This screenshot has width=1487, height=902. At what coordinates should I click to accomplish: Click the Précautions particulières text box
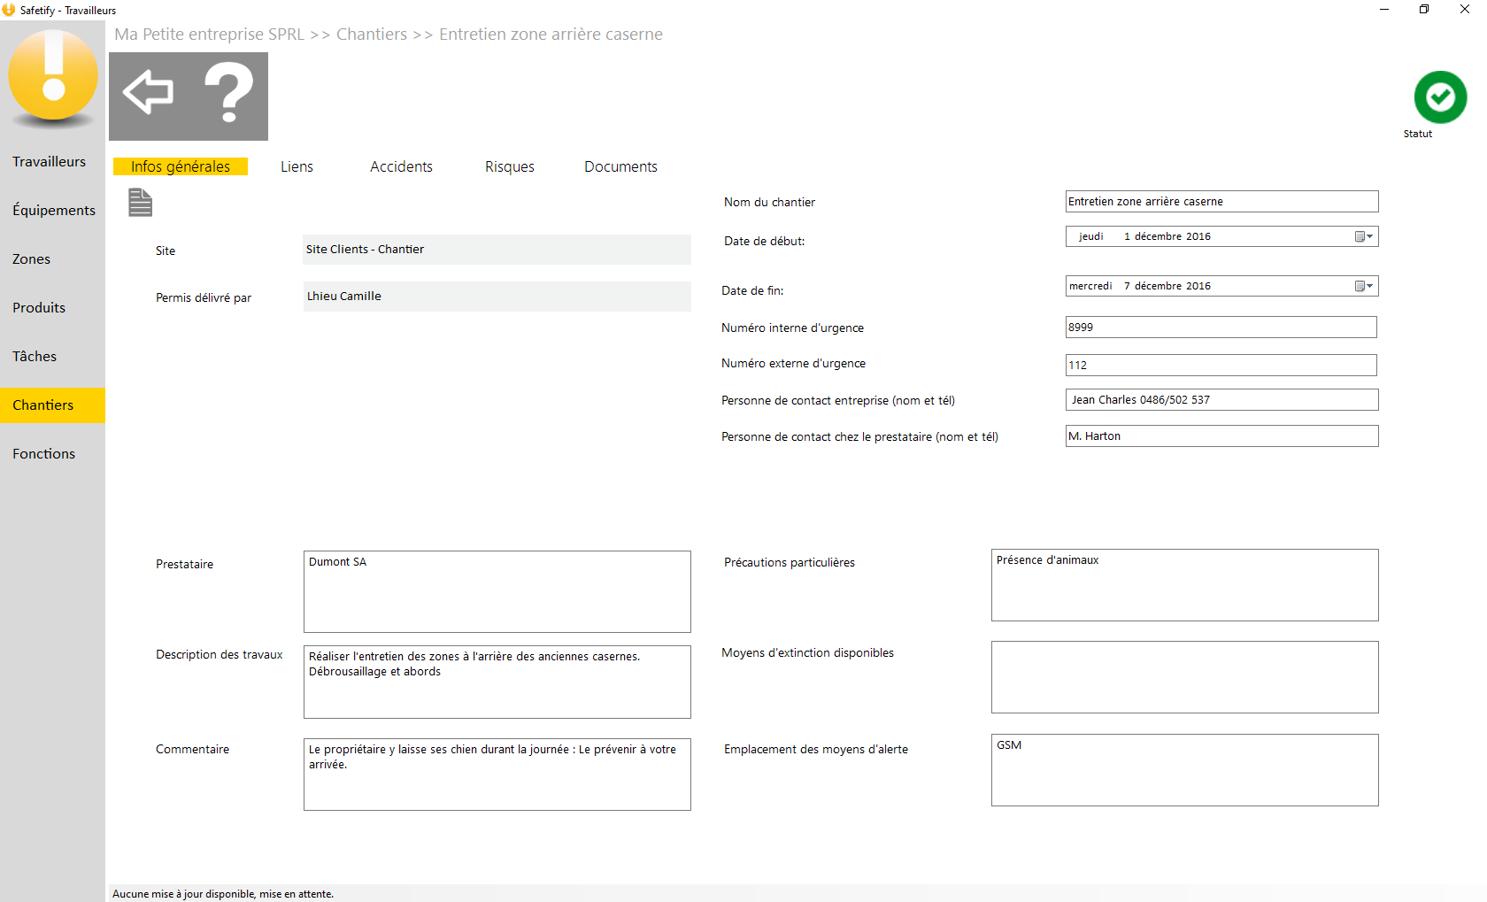1184,585
